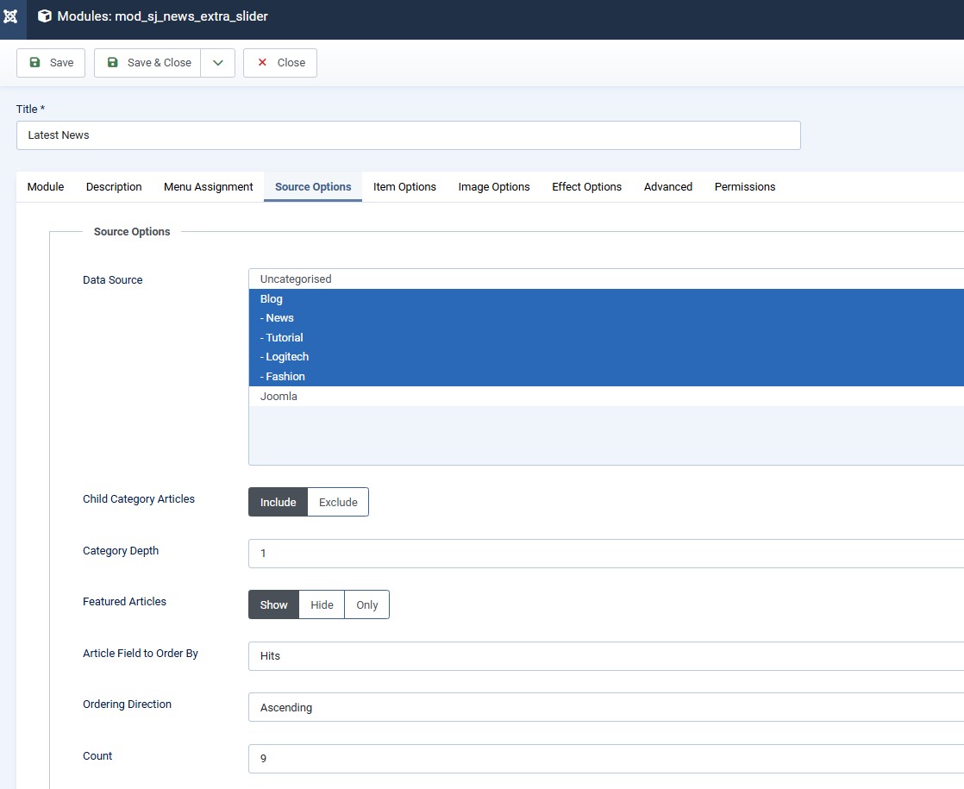Screen dimensions: 964x789
Task: Switch to the Image Options tab
Action: (494, 187)
